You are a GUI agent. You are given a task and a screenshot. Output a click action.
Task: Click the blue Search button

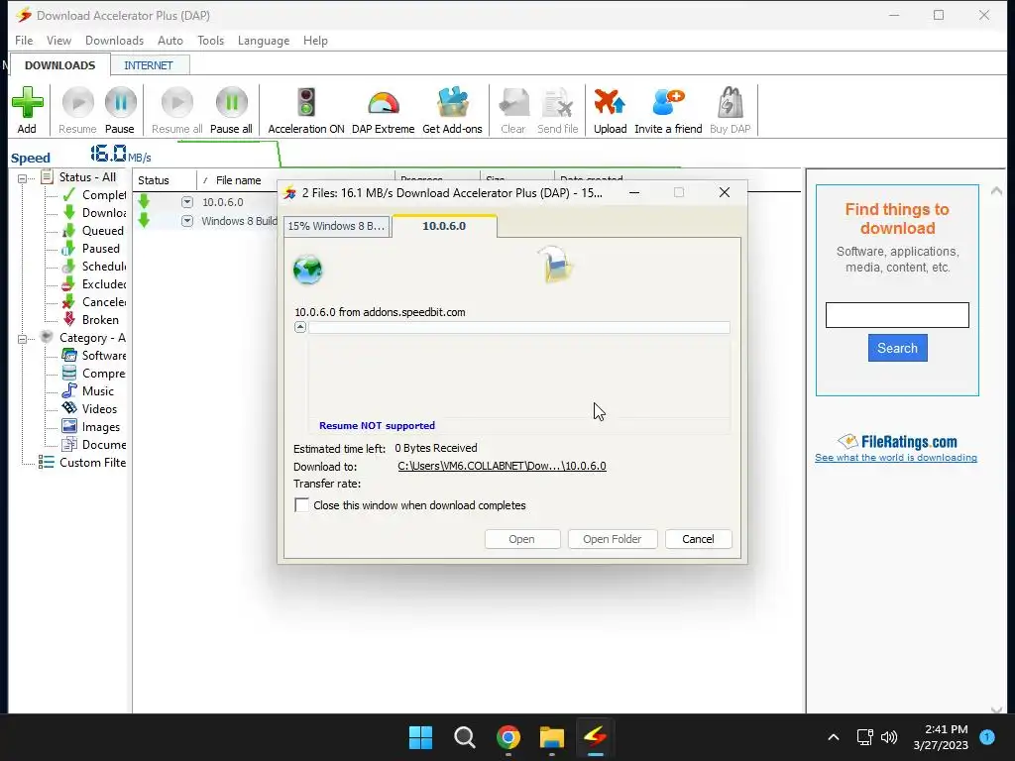point(897,348)
